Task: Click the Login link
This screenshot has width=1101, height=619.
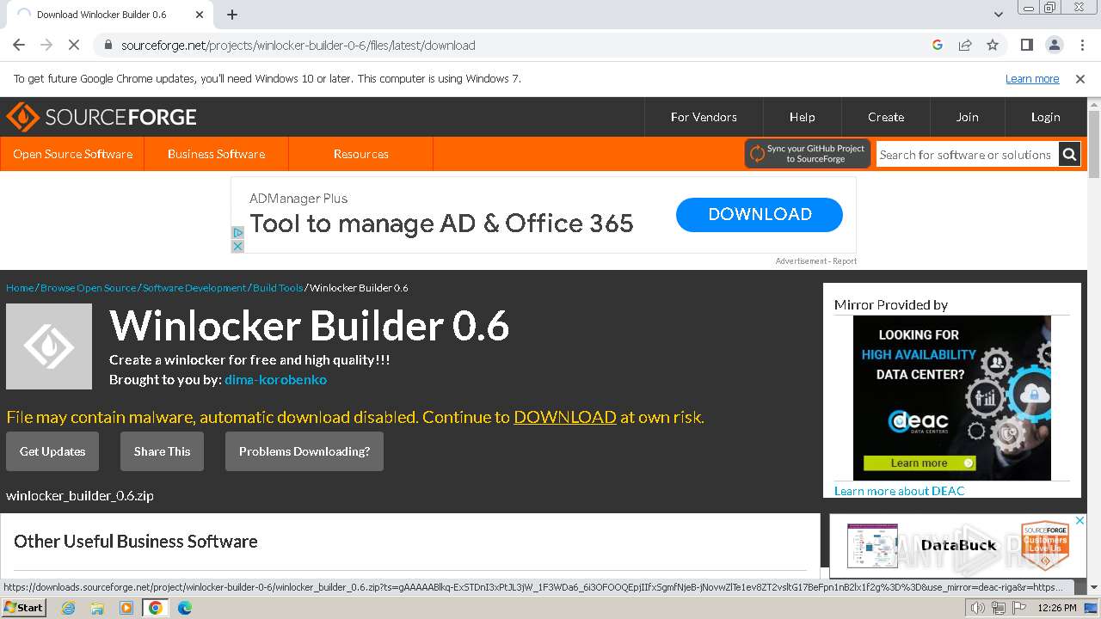Action: coord(1046,117)
